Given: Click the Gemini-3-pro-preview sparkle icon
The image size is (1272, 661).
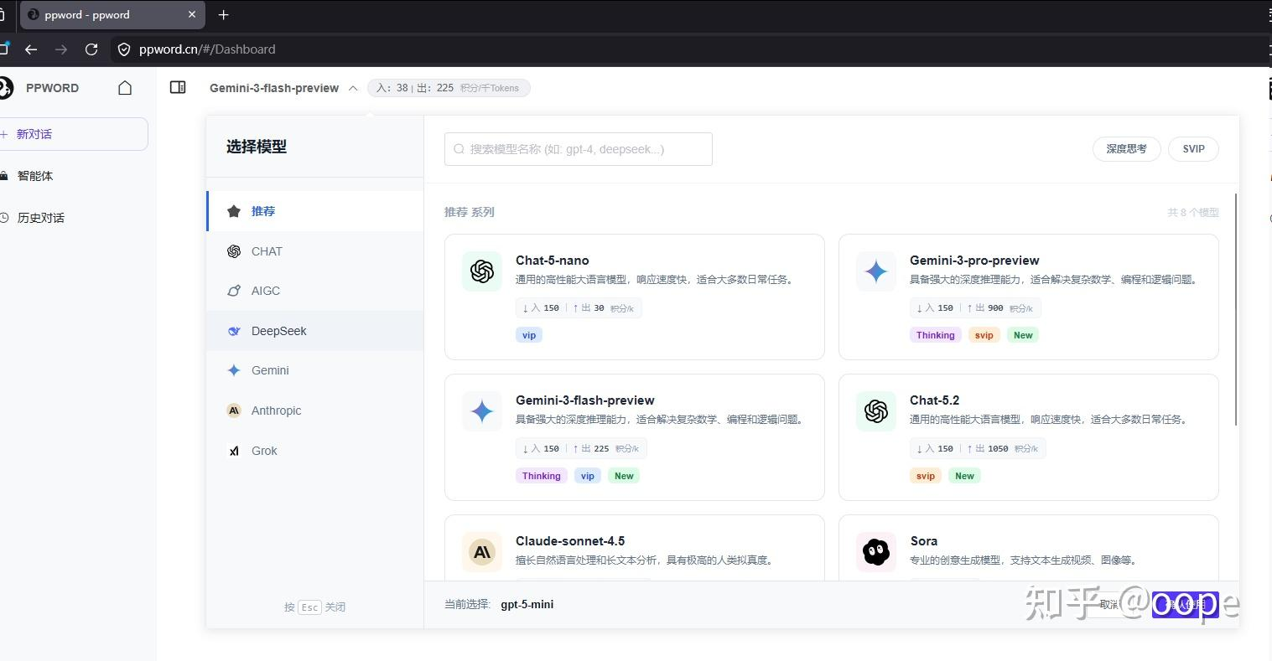Looking at the screenshot, I should tap(876, 271).
